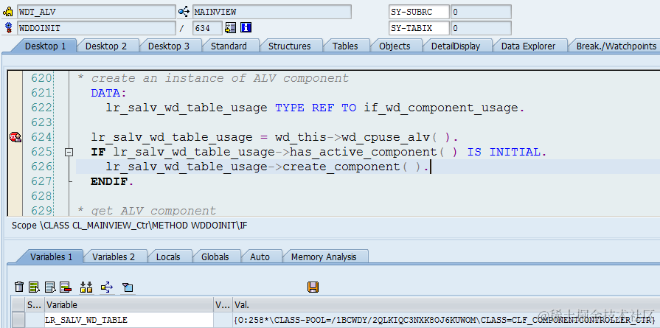Open the DetailDisplay tab
Viewport: 660px width, 328px height.
click(456, 46)
